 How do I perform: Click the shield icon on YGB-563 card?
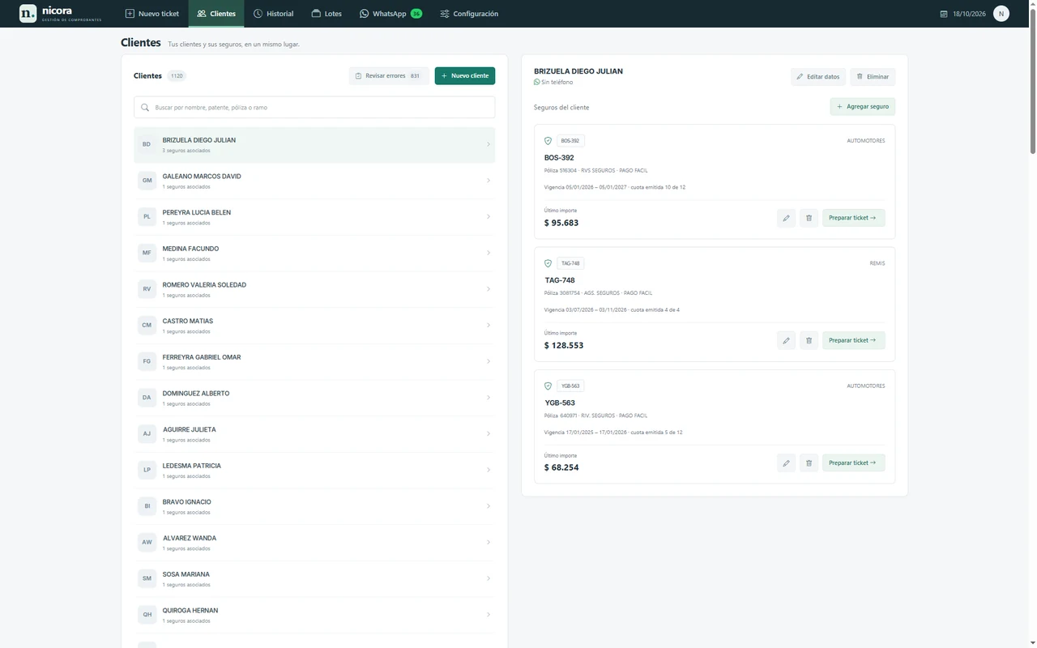tap(548, 386)
